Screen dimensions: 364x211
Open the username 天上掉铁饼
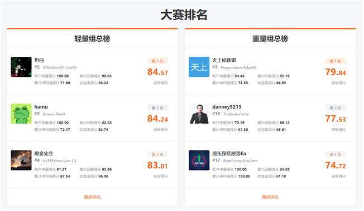224,60
